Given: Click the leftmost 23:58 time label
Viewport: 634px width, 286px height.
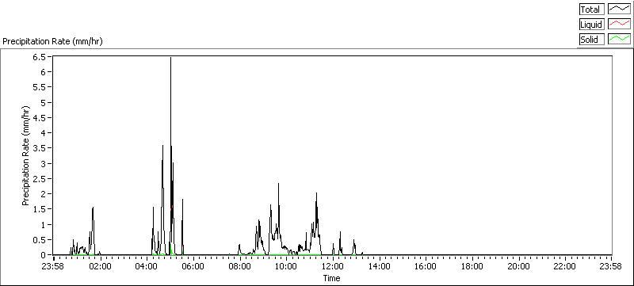Looking at the screenshot, I should tap(53, 266).
